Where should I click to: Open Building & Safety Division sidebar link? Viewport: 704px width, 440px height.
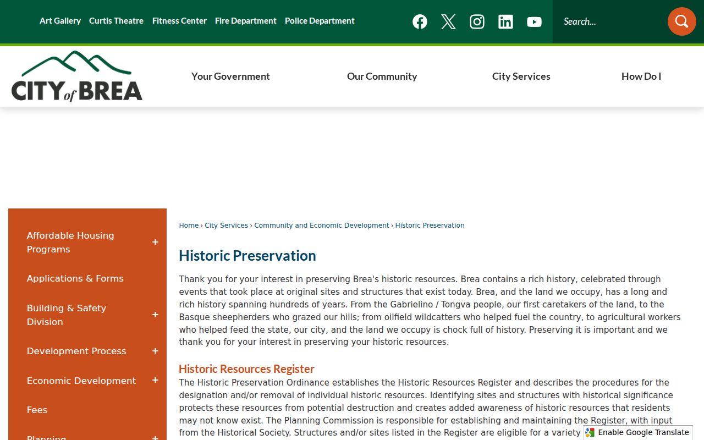67,315
